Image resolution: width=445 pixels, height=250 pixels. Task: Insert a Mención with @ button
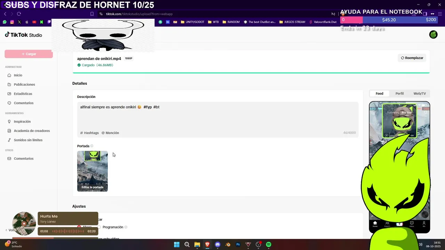pyautogui.click(x=110, y=133)
